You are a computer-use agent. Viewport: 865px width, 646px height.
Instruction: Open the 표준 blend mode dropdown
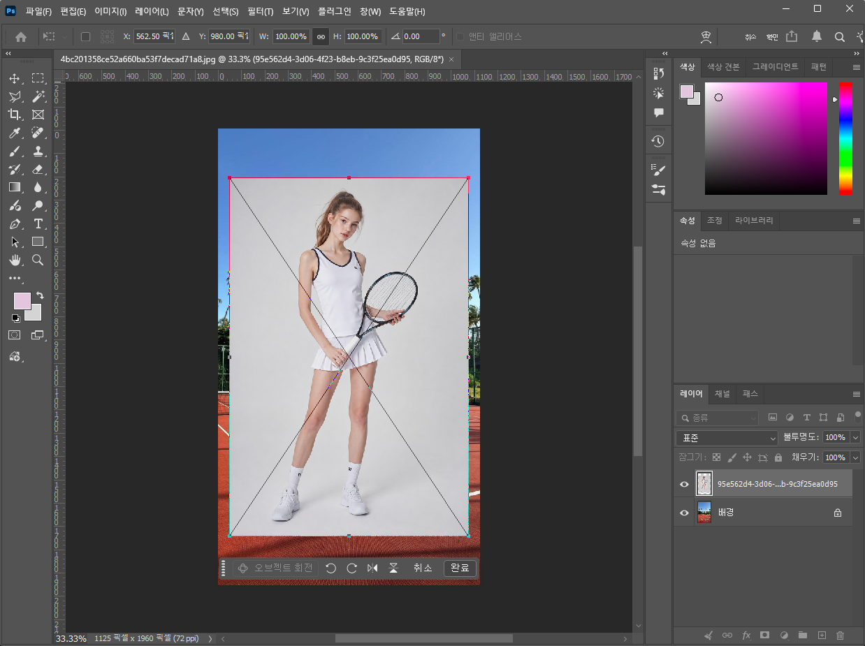tap(727, 438)
